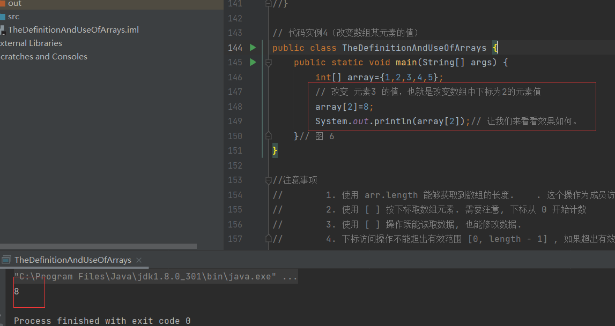Click 'main' method name in editor

point(406,63)
